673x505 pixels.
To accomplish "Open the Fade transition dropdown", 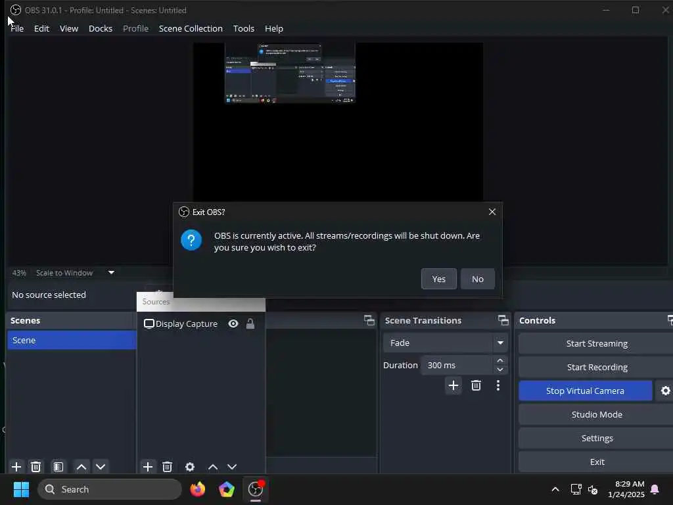I will point(446,343).
